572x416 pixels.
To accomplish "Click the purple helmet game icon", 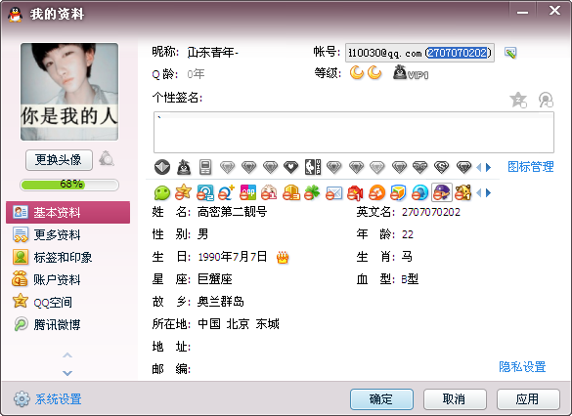I will 441,192.
